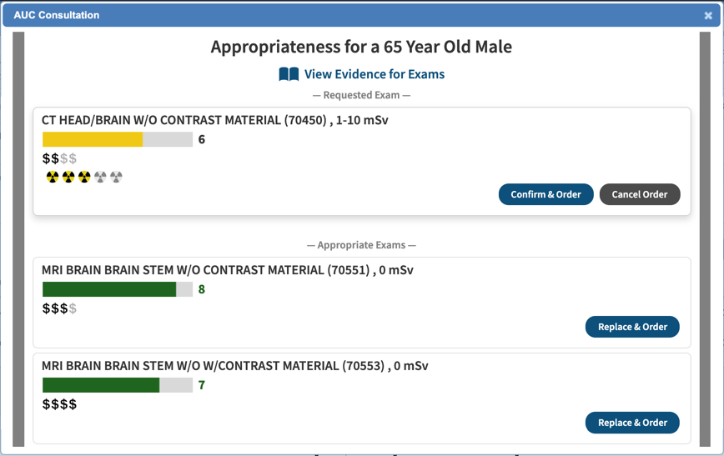Click the last gray radiation icon
724x456 pixels.
116,177
